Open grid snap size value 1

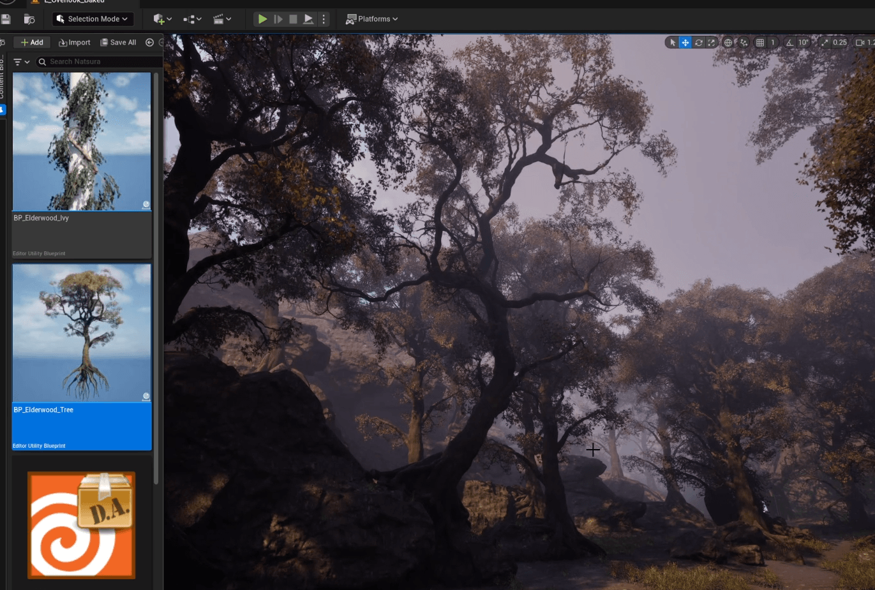773,43
